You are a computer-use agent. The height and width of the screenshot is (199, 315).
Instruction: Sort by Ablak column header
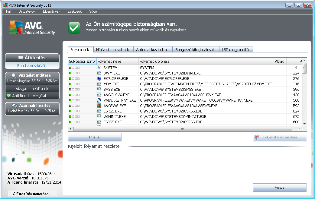(x=280, y=61)
